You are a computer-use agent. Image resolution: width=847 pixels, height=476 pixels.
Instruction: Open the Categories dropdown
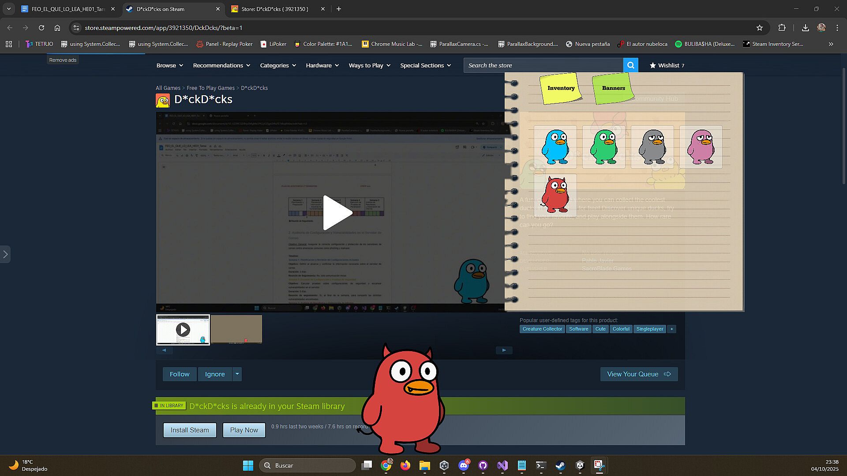[278, 65]
